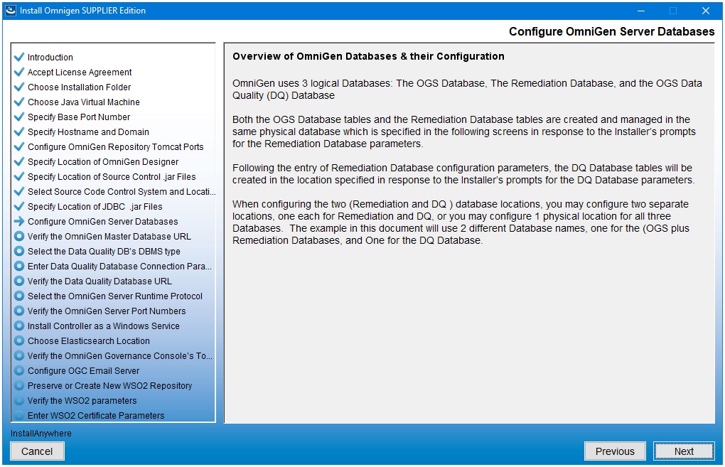Select Specify Location of Source Control .jar Files
Viewport: 725px width, 467px height.
click(112, 176)
